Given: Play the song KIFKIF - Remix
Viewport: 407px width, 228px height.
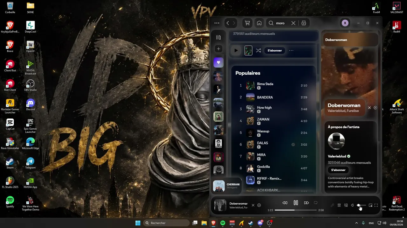Looking at the screenshot, I should (x=269, y=178).
